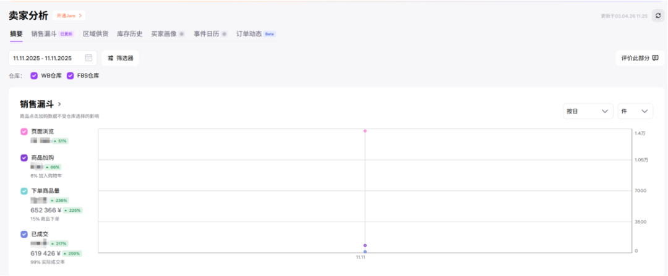Click the 236% growth badge
Viewport: 668px width, 276px height.
click(59, 200)
